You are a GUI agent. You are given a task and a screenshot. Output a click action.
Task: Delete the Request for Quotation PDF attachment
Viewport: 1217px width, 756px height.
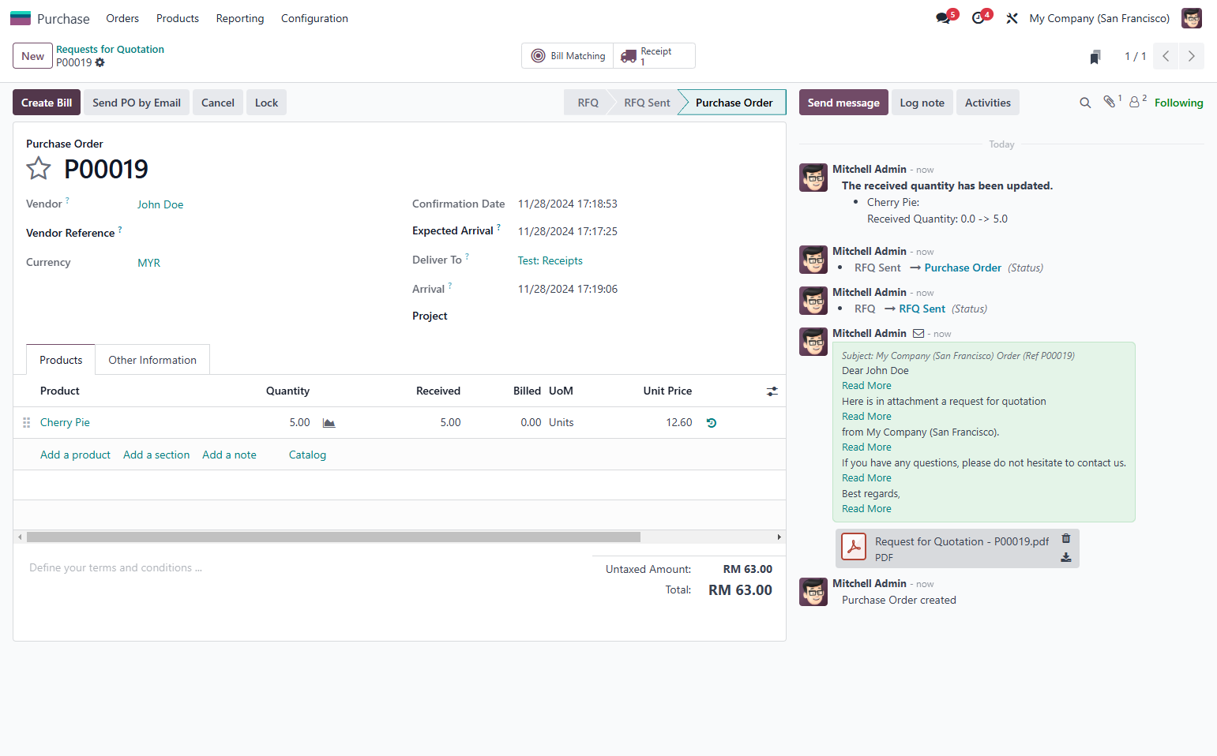1066,538
